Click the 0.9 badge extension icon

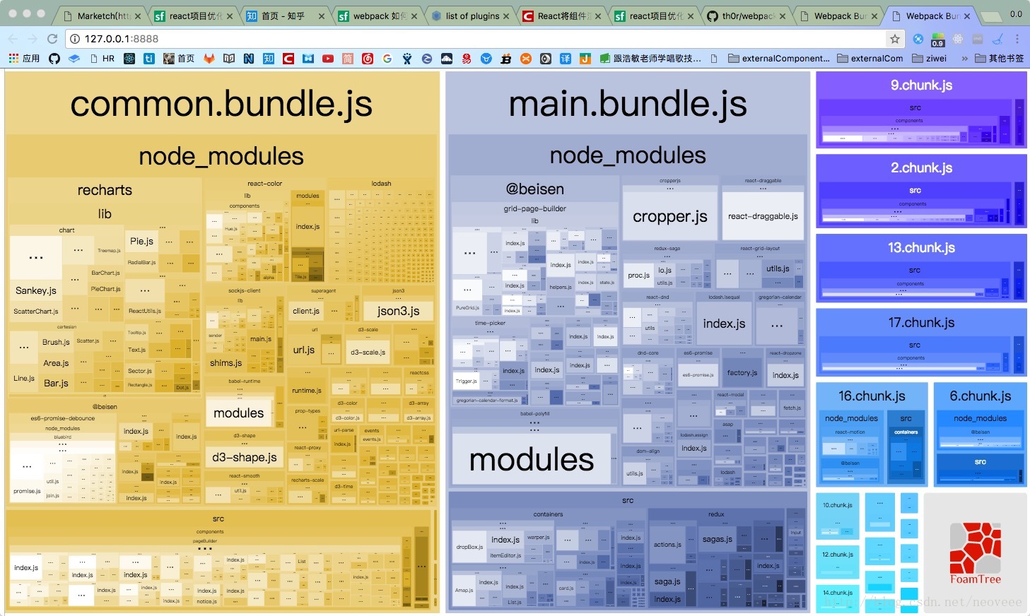pyautogui.click(x=937, y=40)
